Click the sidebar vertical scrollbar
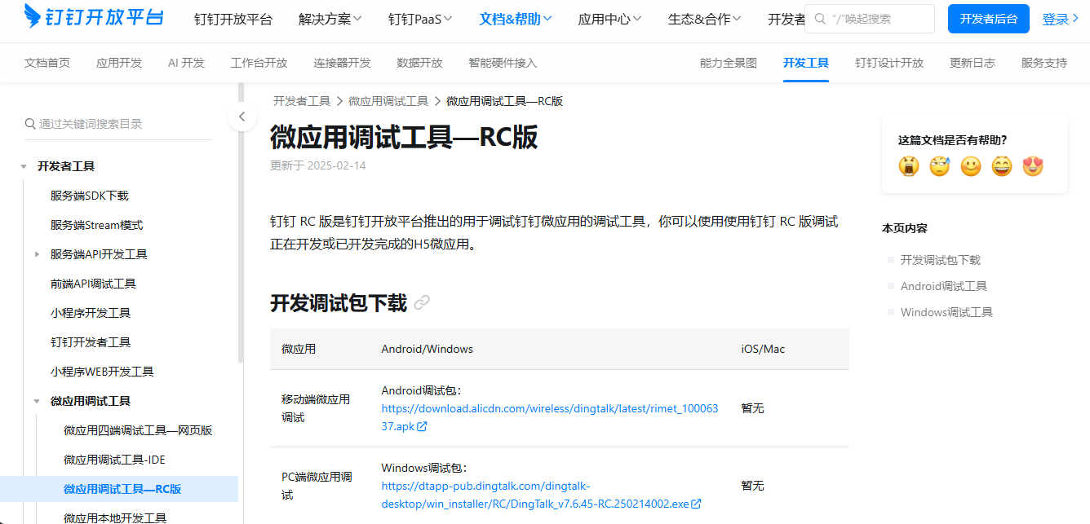This screenshot has height=524, width=1090. pyautogui.click(x=241, y=222)
